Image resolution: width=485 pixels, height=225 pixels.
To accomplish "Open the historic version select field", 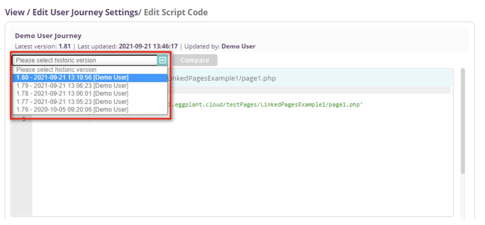I will click(x=85, y=60).
